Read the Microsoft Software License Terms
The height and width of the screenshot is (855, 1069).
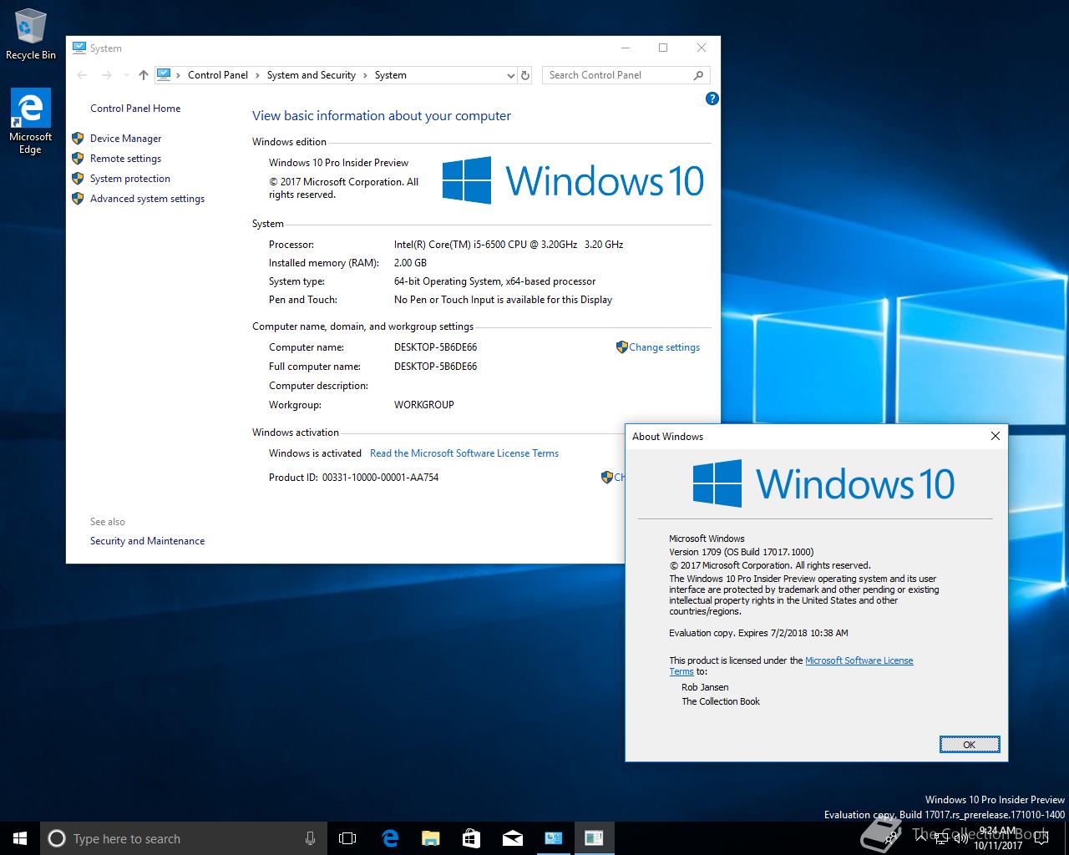coord(464,453)
